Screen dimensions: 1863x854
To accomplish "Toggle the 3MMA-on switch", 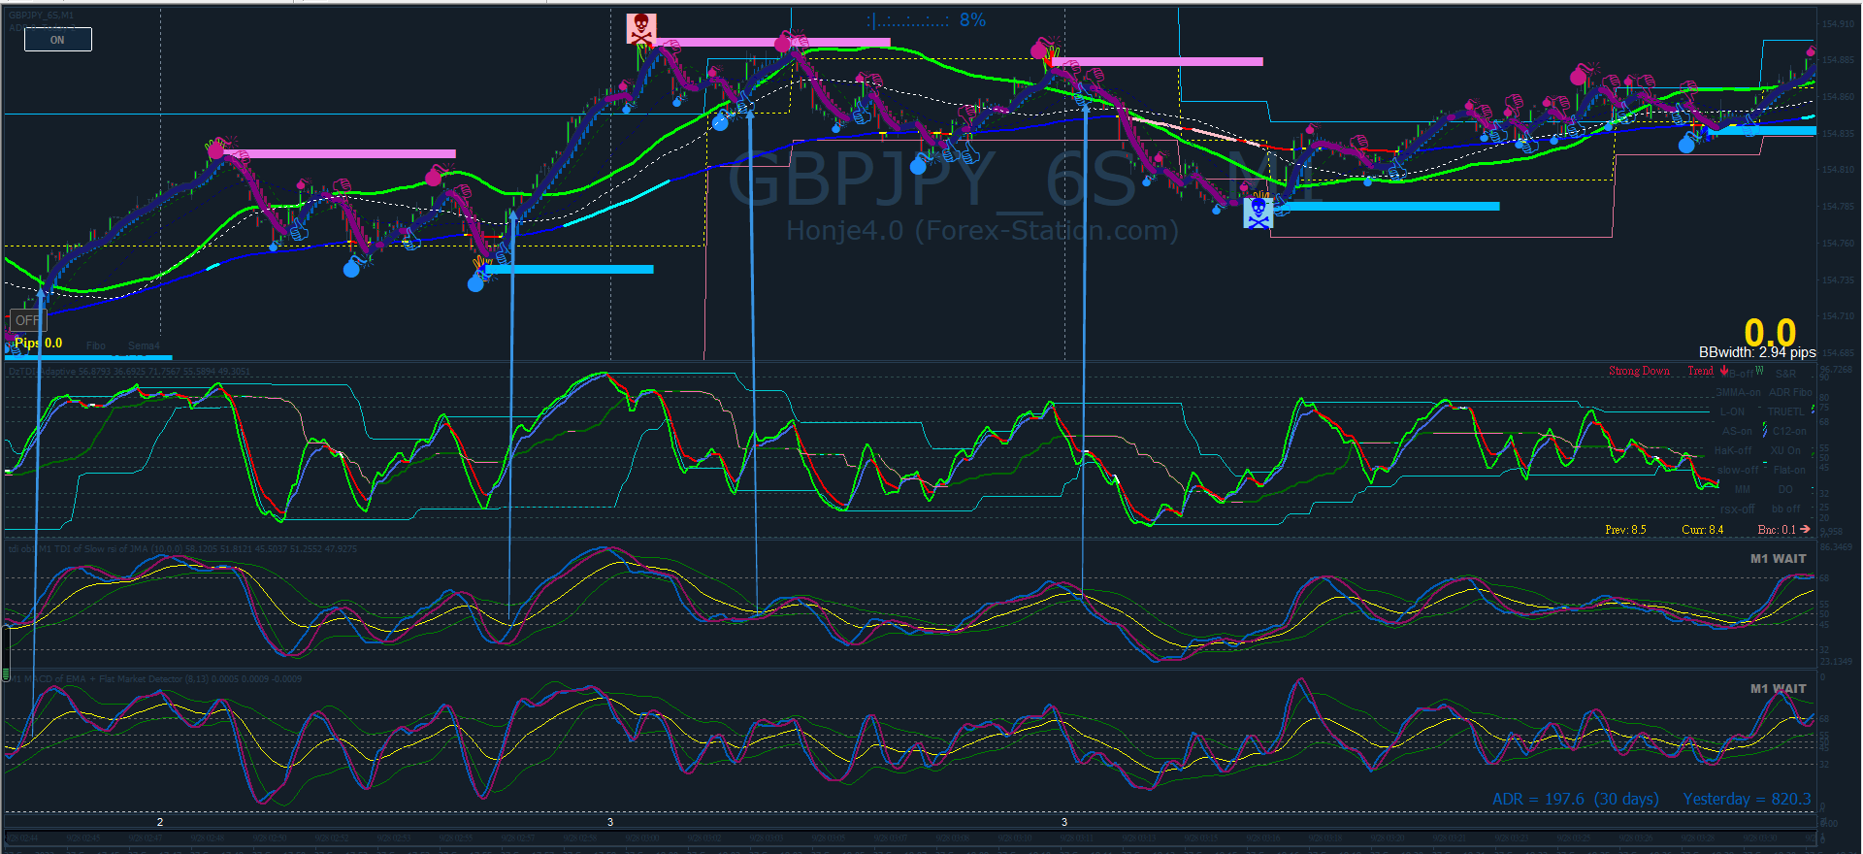I will coord(1738,393).
